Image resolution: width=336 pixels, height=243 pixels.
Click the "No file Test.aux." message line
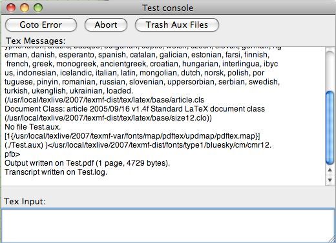[x=33, y=127]
